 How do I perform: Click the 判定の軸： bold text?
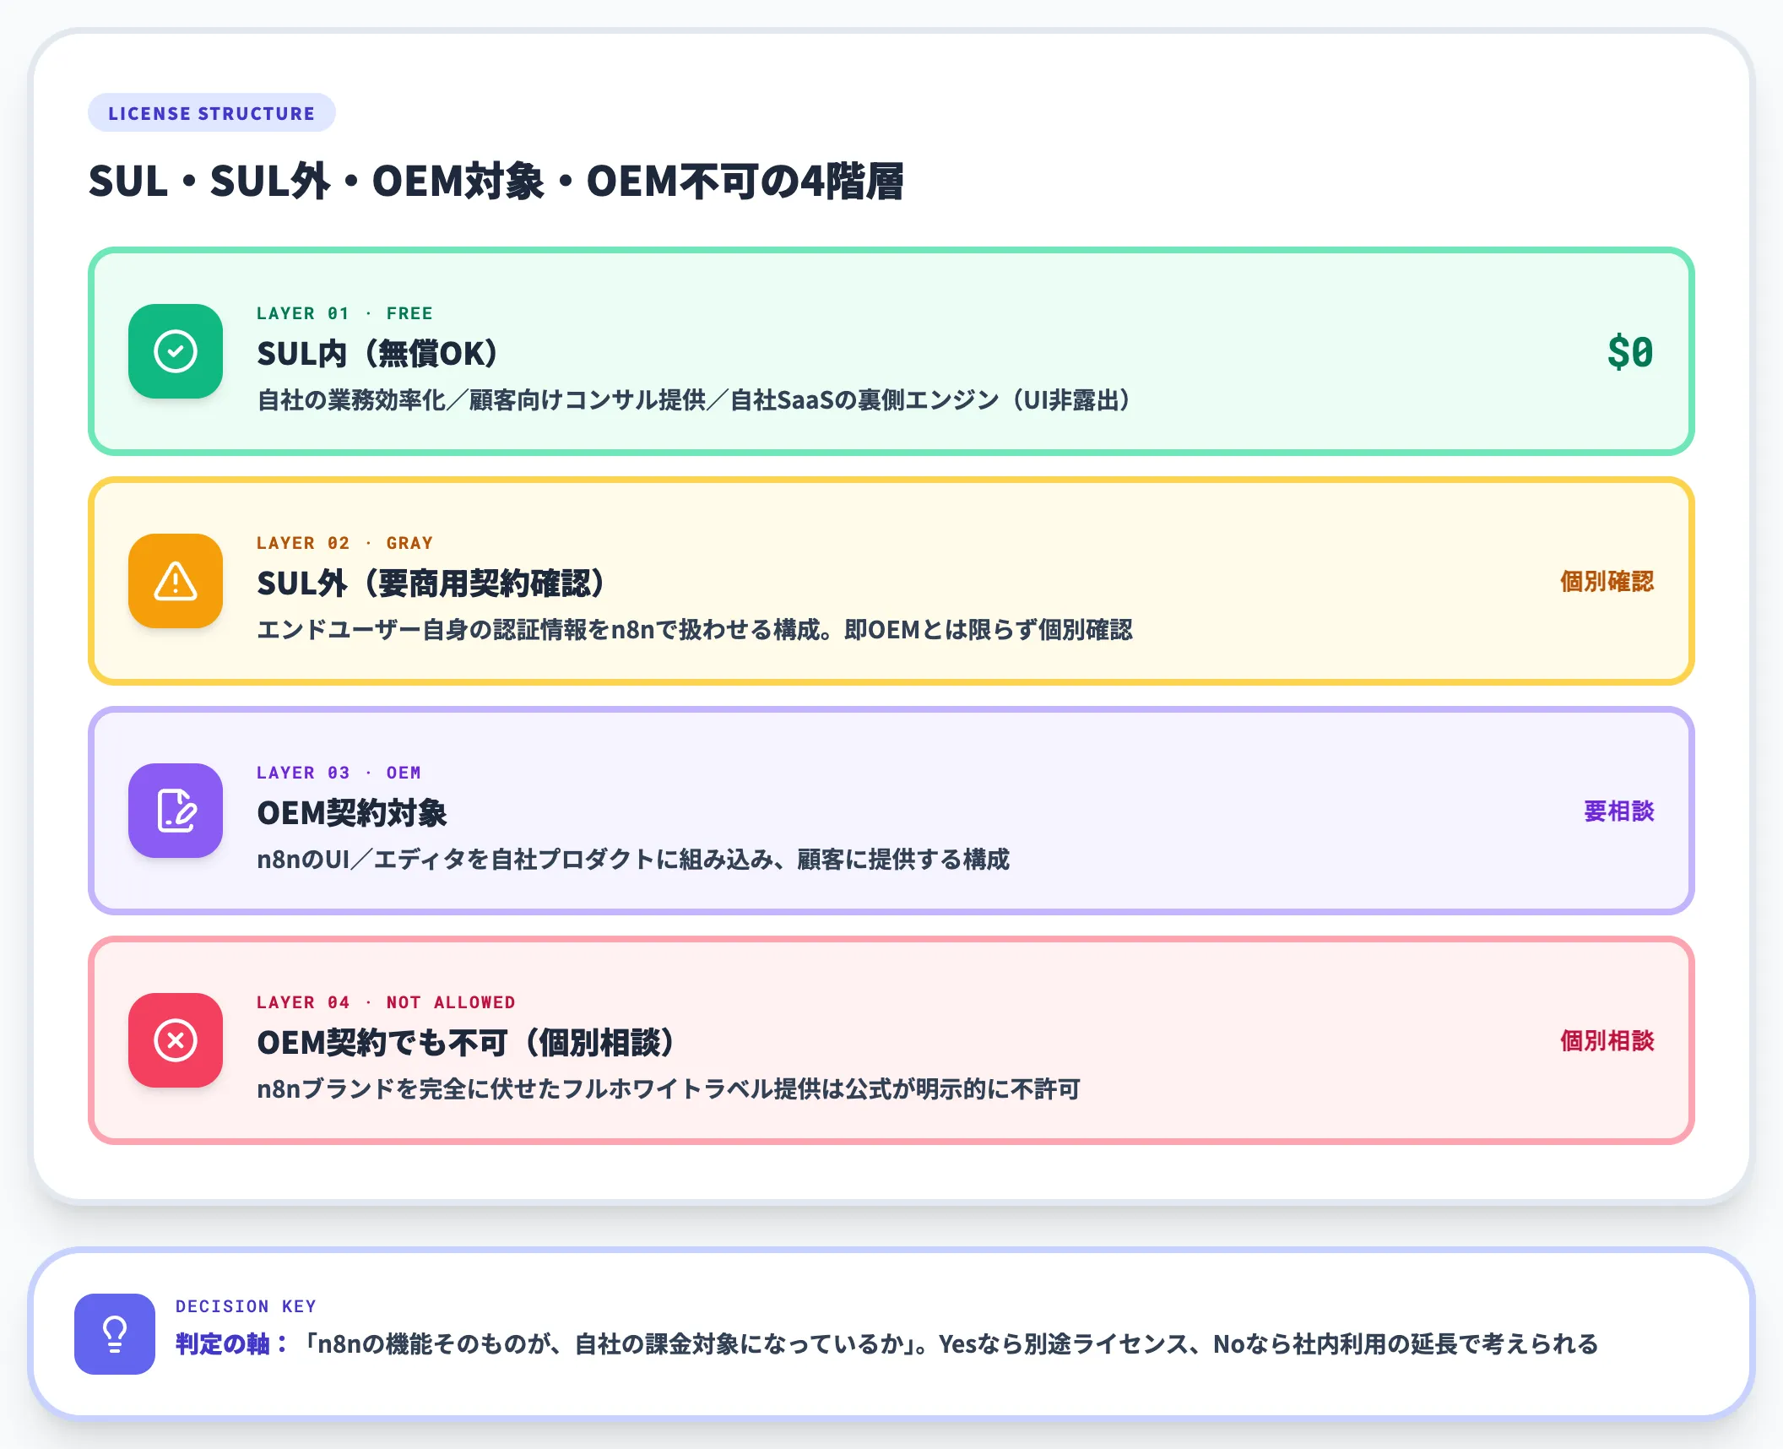(x=232, y=1343)
